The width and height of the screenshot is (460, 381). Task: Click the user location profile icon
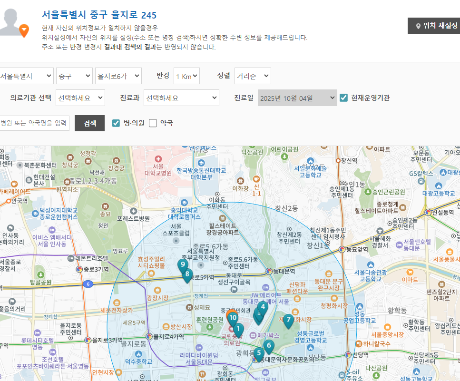pos(14,23)
